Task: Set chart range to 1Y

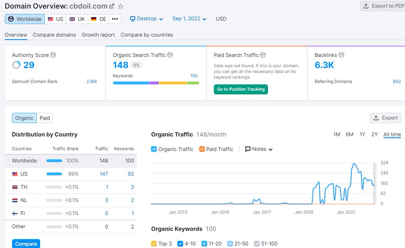Action: click(362, 134)
